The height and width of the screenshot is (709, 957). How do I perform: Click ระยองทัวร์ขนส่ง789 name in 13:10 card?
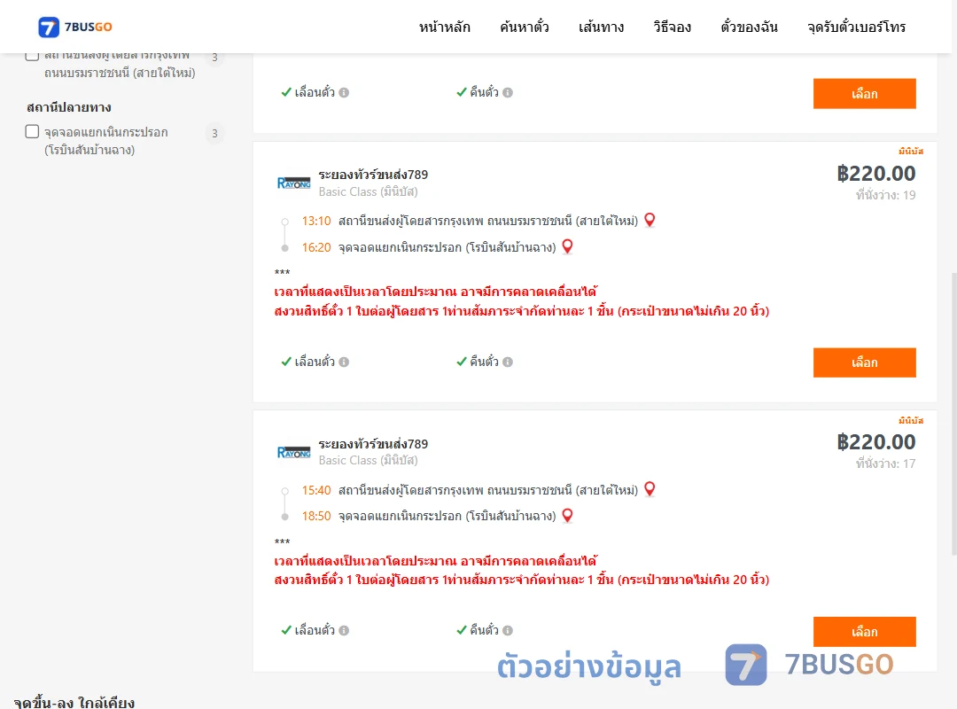tap(373, 175)
